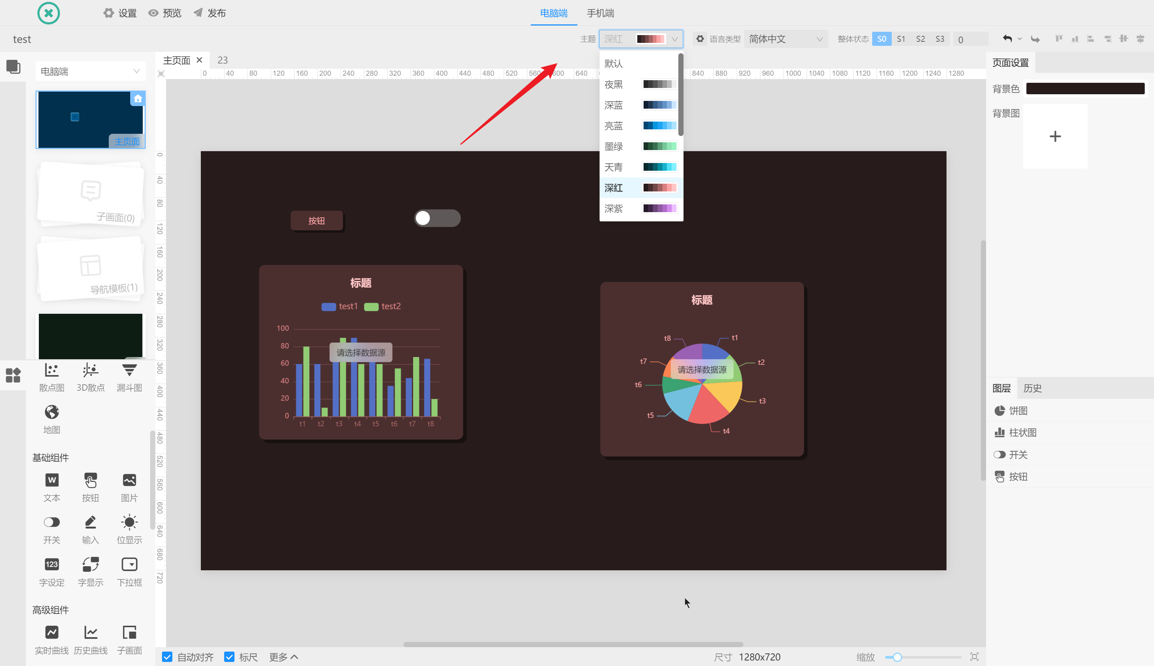Click the 缩放 zoom slider handle

[x=897, y=657]
